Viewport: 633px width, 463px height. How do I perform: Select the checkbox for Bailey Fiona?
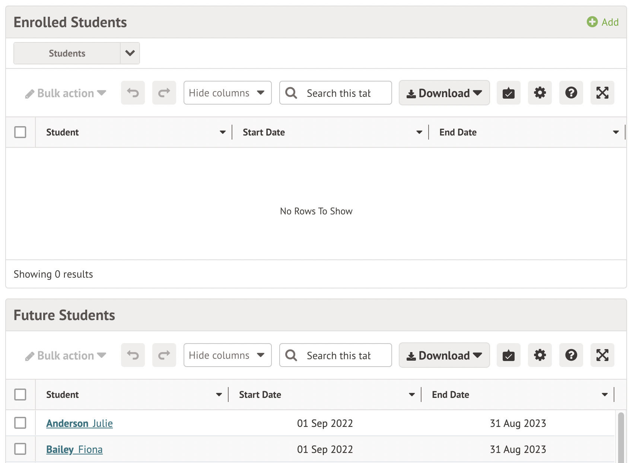point(20,449)
